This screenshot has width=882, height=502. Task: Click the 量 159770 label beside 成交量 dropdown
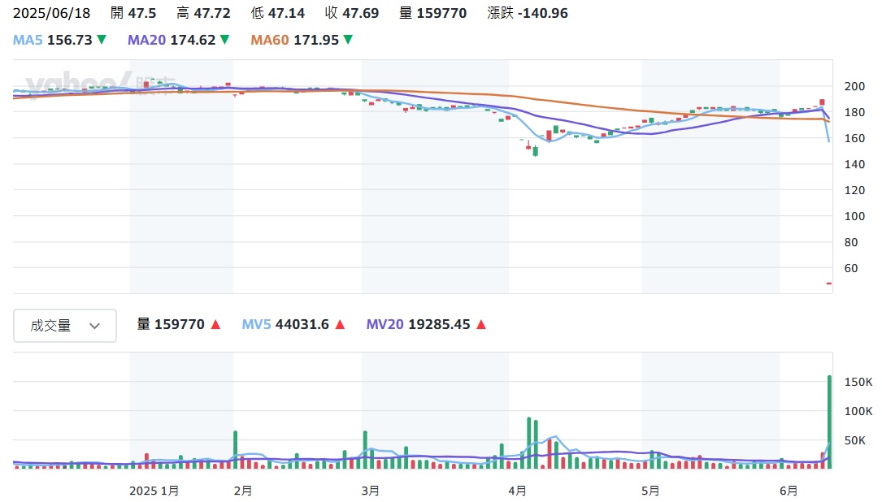(179, 324)
